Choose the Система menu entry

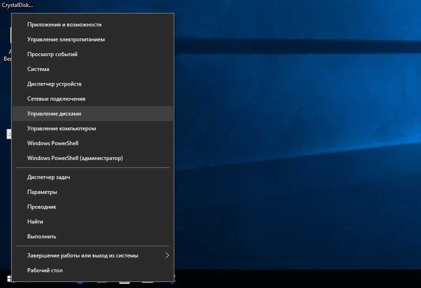click(x=38, y=69)
